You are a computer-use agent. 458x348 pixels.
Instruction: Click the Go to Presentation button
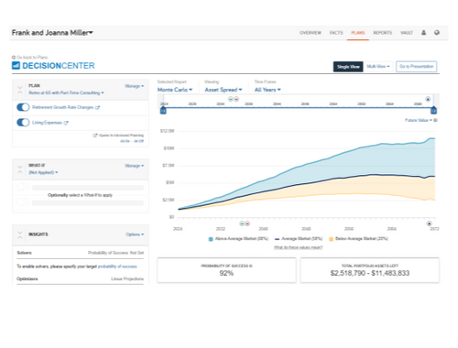pyautogui.click(x=417, y=66)
